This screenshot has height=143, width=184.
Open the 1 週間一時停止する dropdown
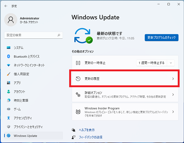pos(155,63)
